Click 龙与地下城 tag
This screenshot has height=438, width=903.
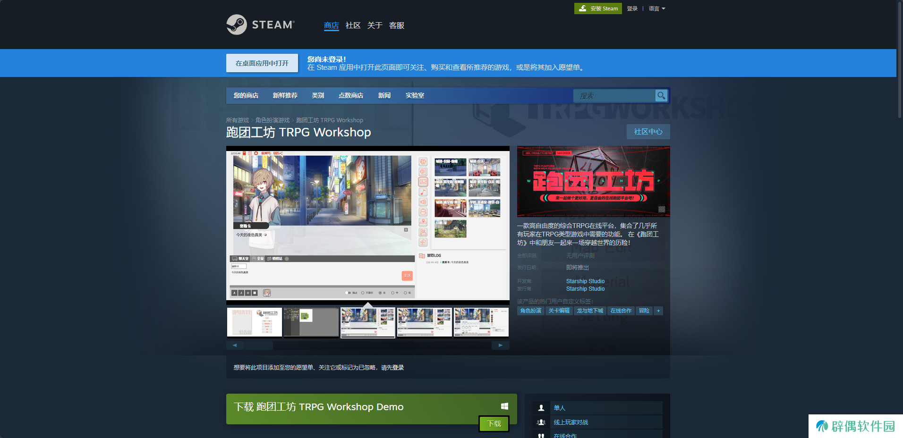pyautogui.click(x=590, y=311)
